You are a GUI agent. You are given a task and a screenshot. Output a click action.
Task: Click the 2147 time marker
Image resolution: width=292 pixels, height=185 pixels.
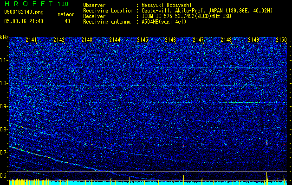198,40
